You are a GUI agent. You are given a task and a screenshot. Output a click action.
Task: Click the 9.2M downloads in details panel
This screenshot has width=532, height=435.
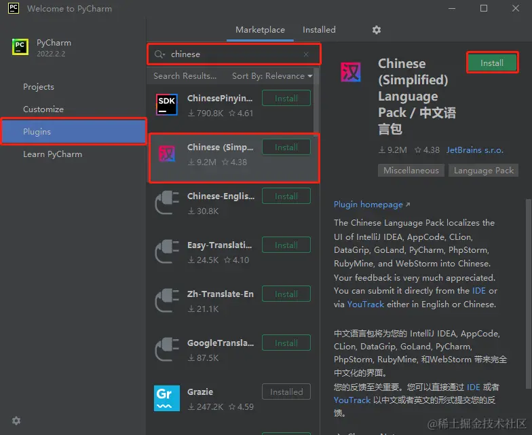pos(392,150)
